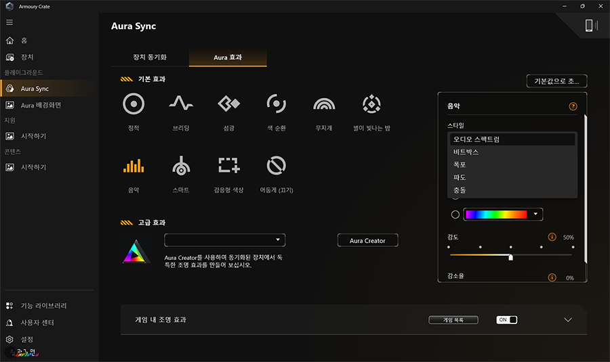Select the 정적 static effect icon
Viewport: 610px width, 362px height.
[134, 104]
